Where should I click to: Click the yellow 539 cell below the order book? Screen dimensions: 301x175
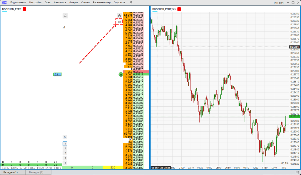113,168
